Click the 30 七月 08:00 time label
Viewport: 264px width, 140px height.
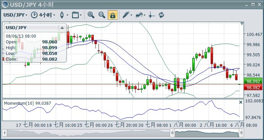(153, 125)
